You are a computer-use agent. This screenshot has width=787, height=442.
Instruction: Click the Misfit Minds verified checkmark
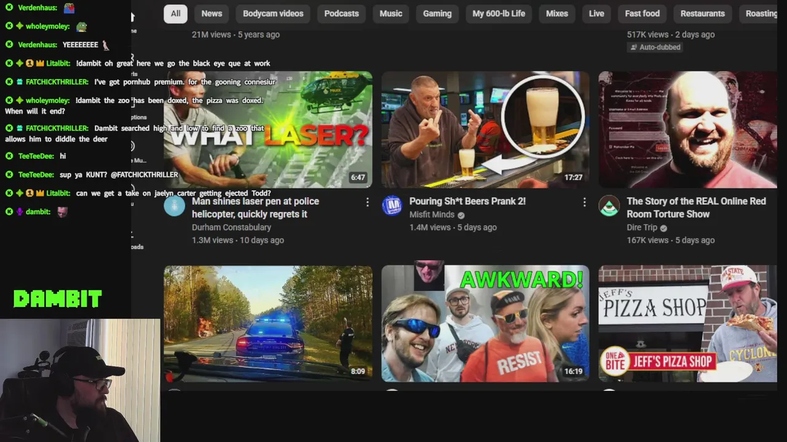point(461,215)
